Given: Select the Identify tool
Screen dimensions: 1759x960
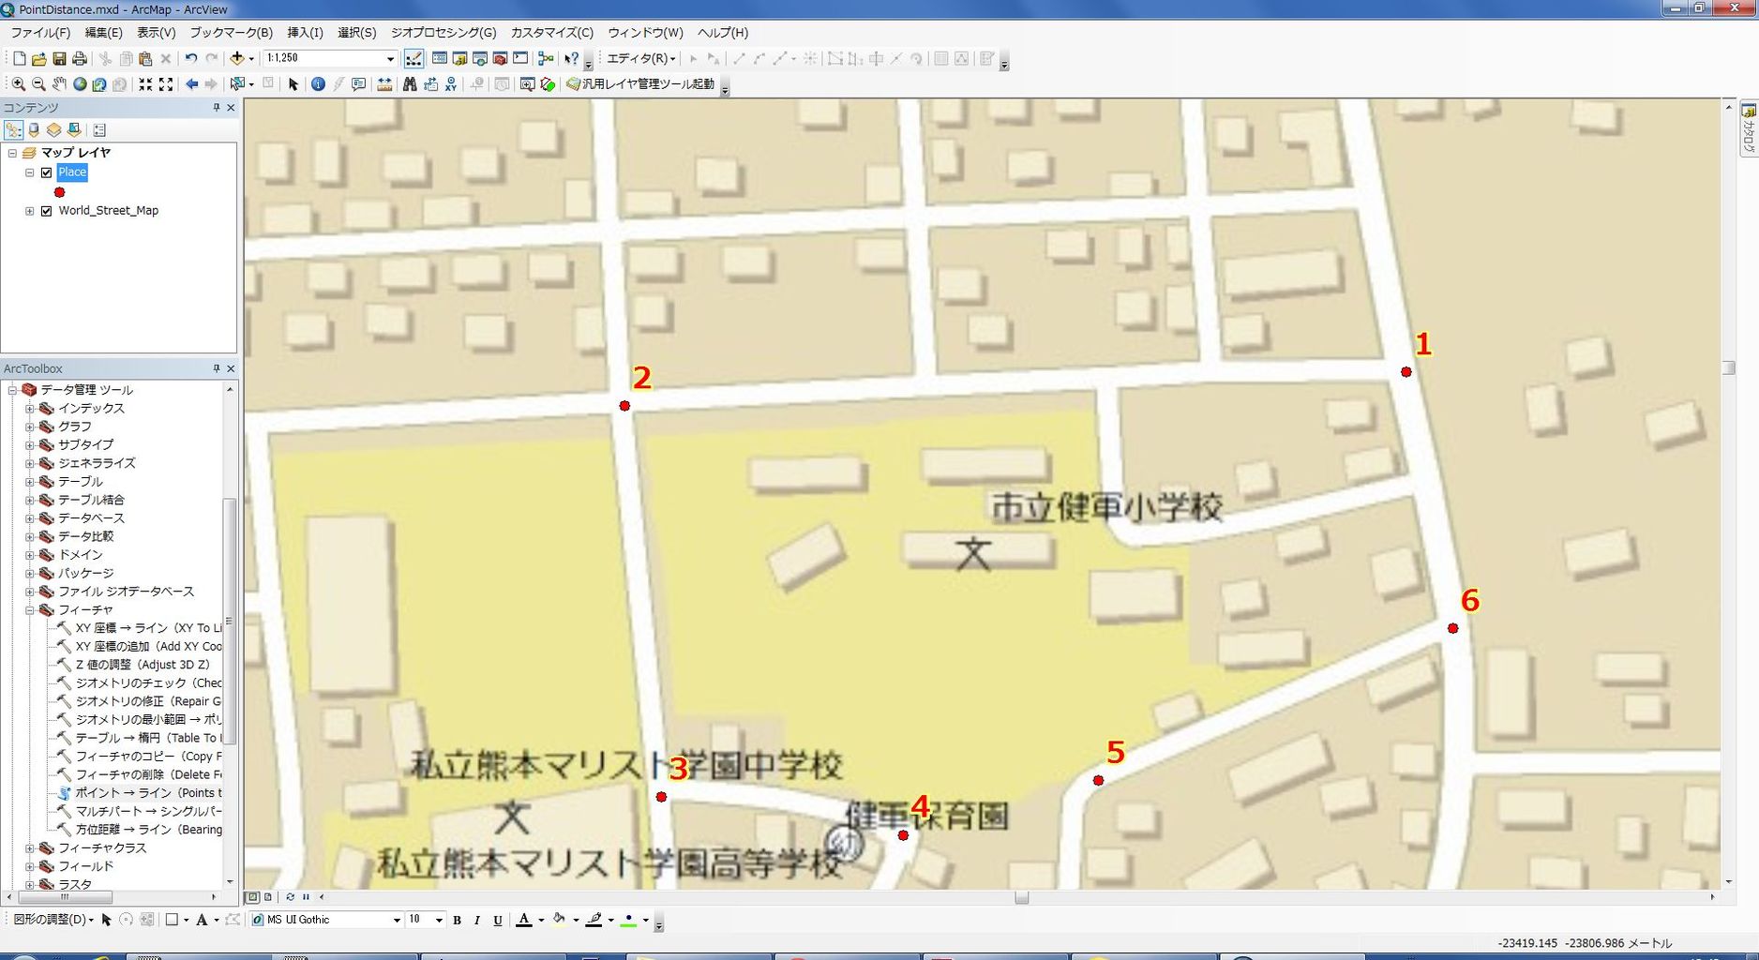Looking at the screenshot, I should point(318,84).
